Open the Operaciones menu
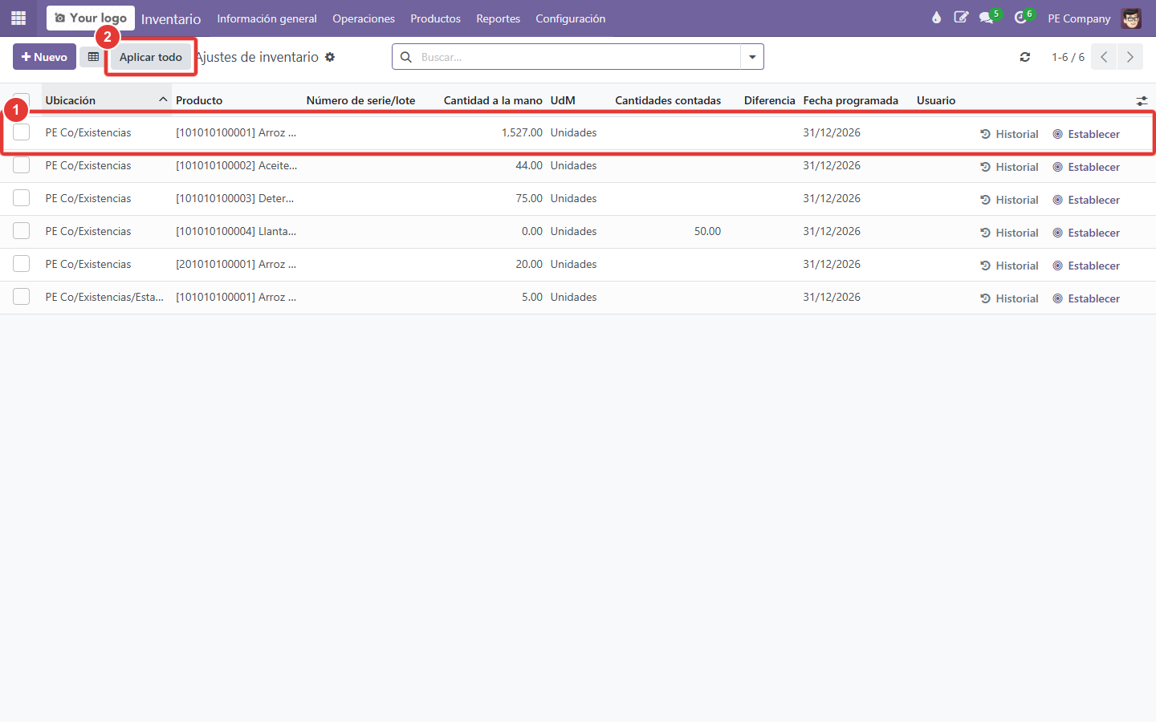Viewport: 1156px width, 722px height. [x=364, y=18]
